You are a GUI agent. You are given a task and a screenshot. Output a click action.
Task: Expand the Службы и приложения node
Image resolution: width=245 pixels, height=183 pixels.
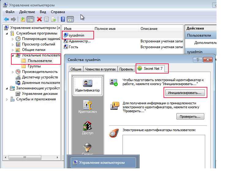point(7,99)
